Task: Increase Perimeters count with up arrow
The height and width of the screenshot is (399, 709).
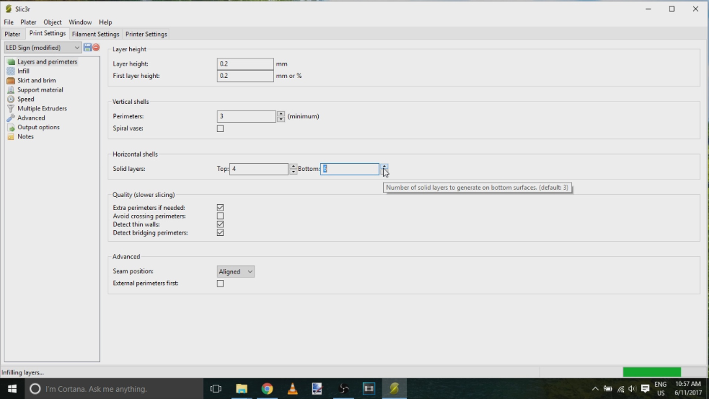Action: pyautogui.click(x=281, y=114)
